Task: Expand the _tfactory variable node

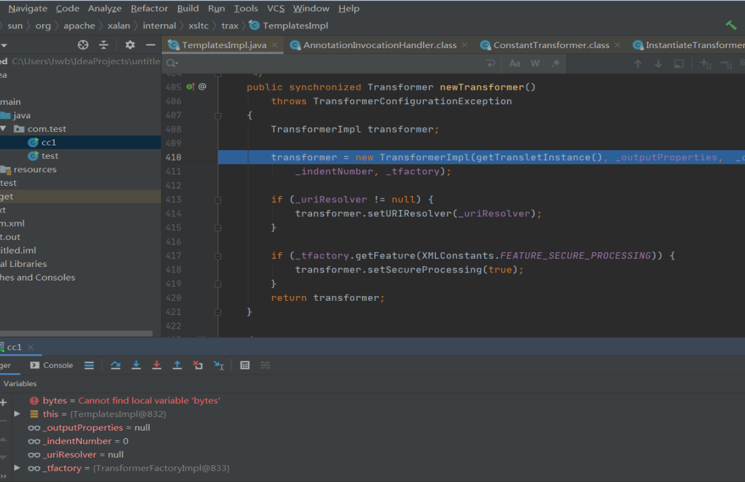Action: tap(17, 468)
